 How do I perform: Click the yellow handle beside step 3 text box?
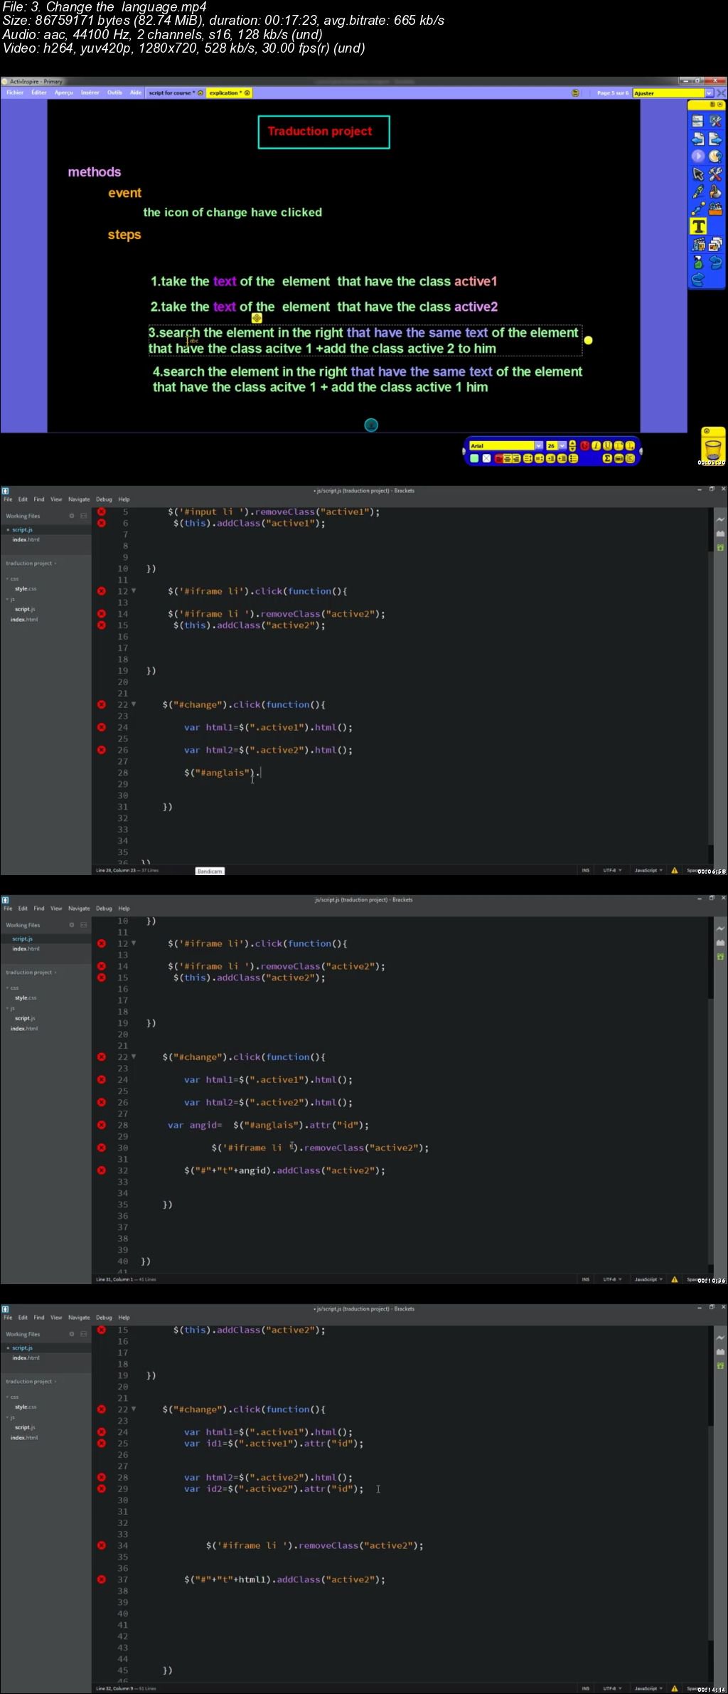pos(588,341)
